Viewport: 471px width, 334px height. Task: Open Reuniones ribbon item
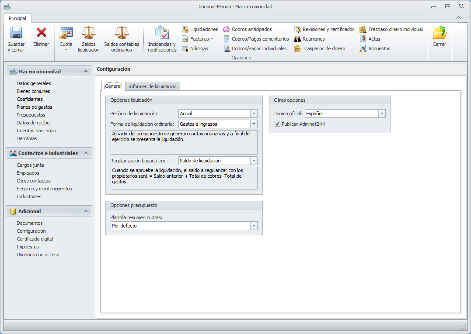point(309,39)
